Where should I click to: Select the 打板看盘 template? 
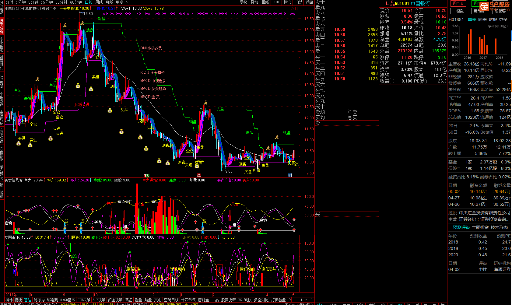click(279, 300)
